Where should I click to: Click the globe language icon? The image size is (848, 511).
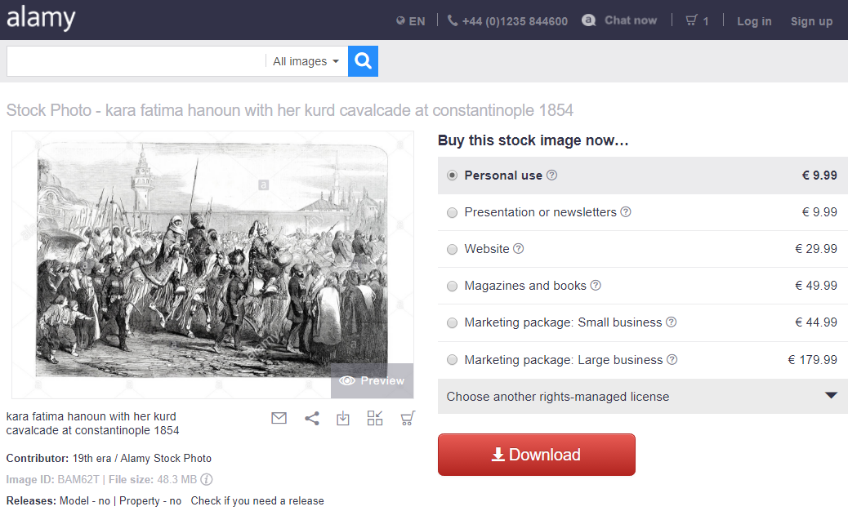[x=401, y=20]
